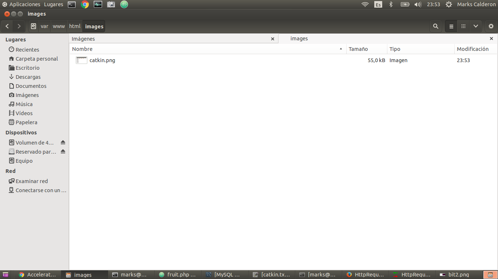Open the view options dropdown arrow
Screen dimensions: 498x279
click(x=476, y=26)
